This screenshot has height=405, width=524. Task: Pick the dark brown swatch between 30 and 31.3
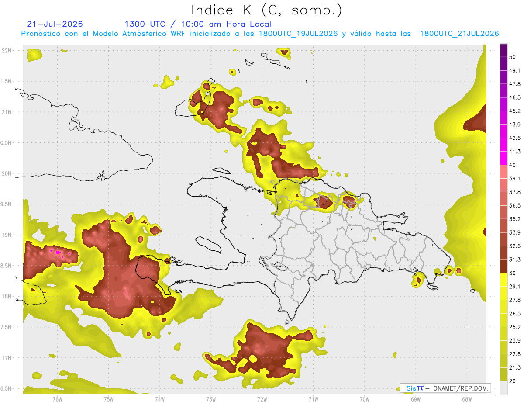coord(503,267)
